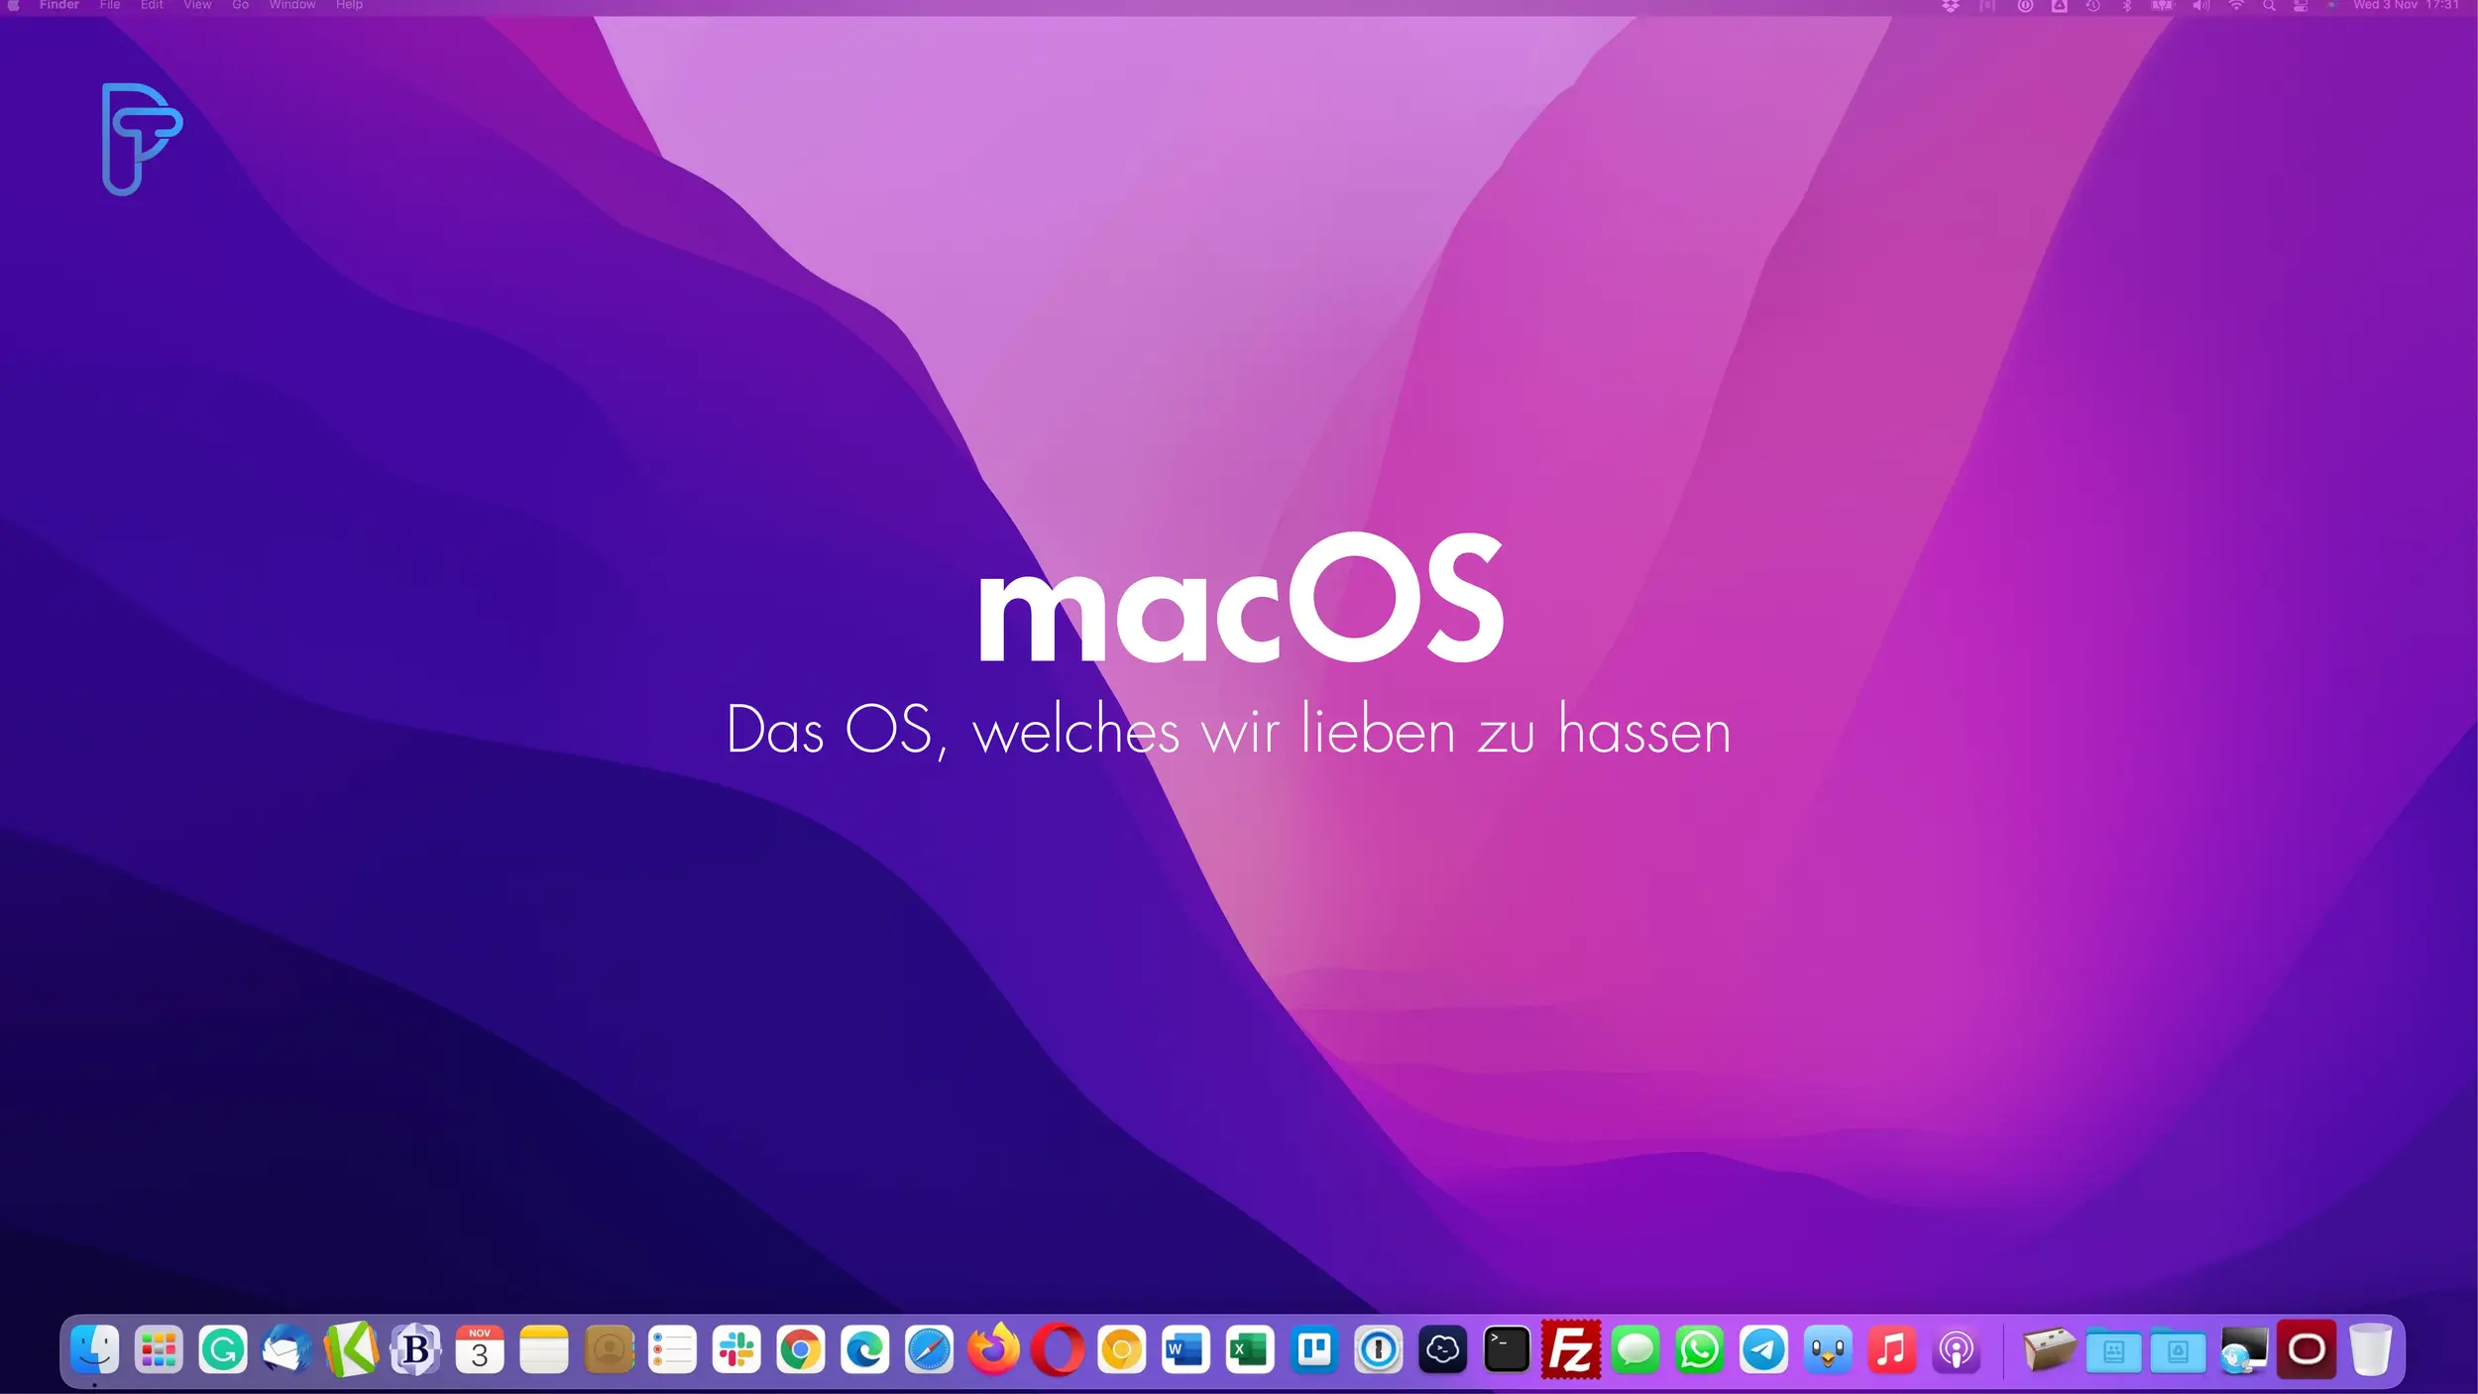
Task: Launch Slack from the Dock
Action: click(x=736, y=1349)
